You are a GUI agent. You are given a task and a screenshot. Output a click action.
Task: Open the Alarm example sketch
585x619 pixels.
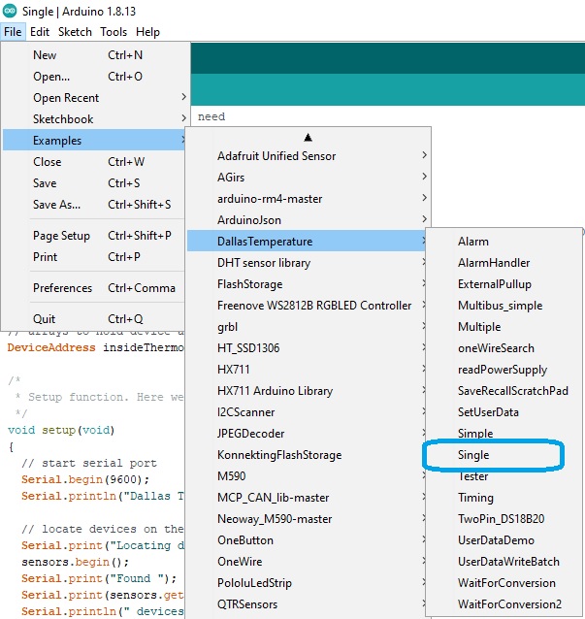473,242
